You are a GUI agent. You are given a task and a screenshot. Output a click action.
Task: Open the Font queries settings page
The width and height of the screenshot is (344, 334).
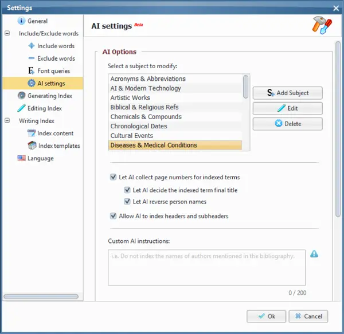pos(54,71)
